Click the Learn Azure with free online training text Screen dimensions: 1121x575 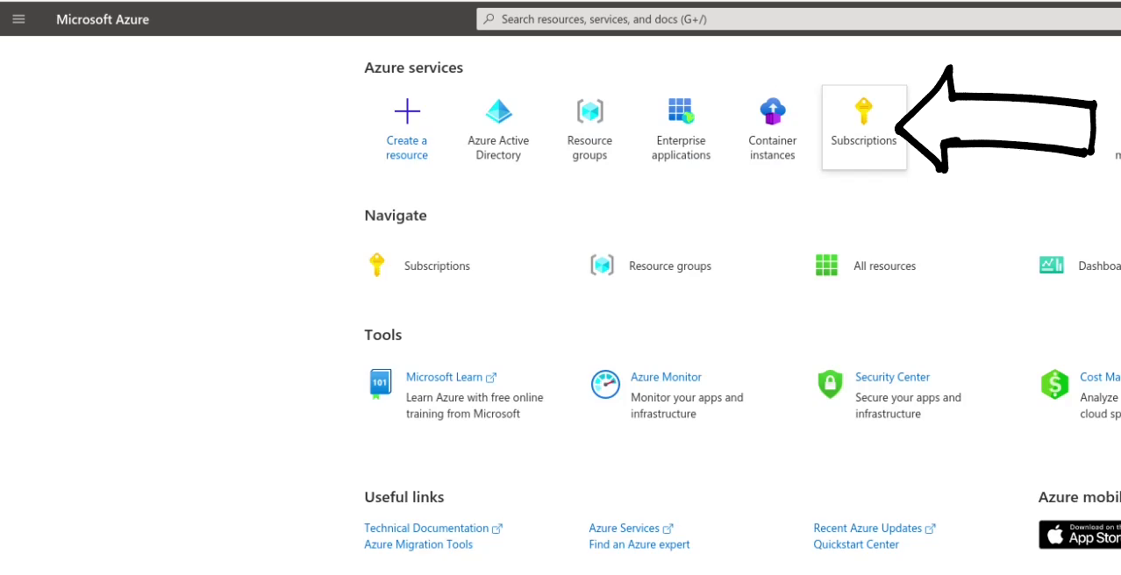click(475, 406)
